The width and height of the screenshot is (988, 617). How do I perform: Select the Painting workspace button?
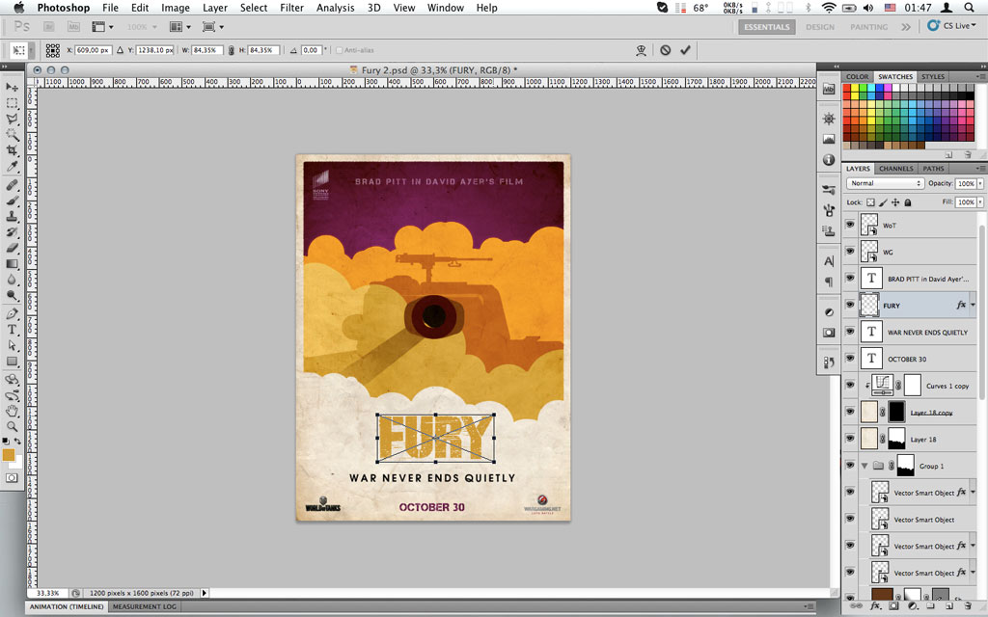coord(869,26)
